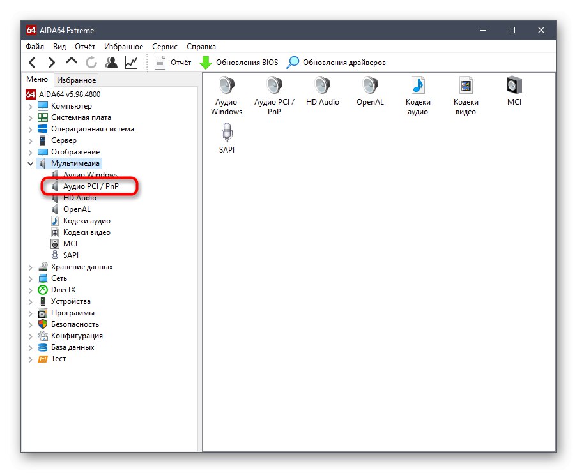Open the Файл menu
Viewport: 577px width, 473px height.
click(x=35, y=47)
